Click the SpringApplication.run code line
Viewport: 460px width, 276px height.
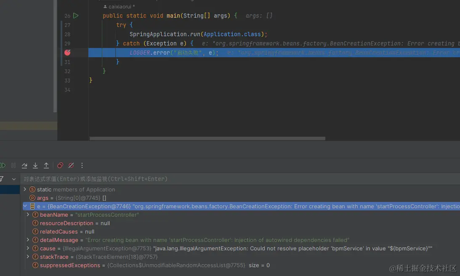point(198,34)
